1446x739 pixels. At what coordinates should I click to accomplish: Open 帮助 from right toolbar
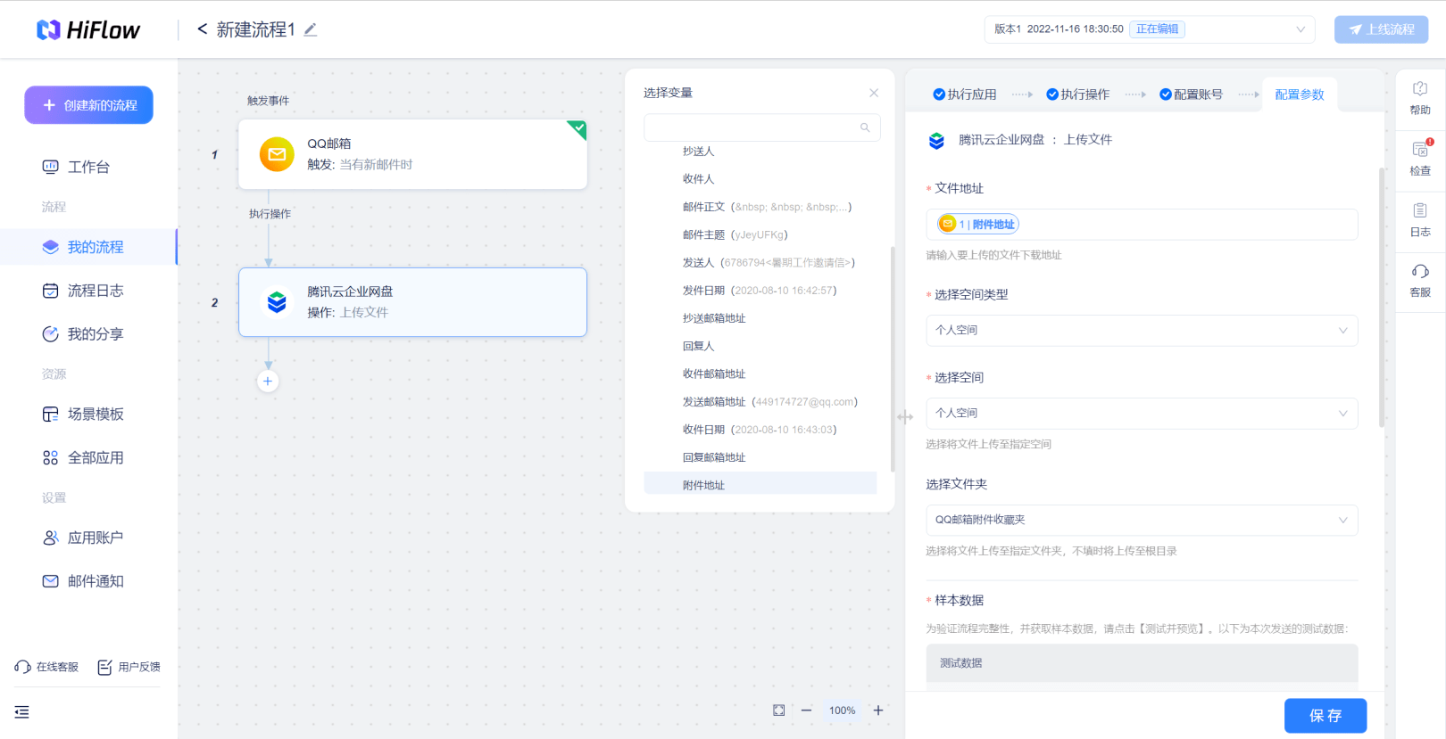tap(1420, 98)
